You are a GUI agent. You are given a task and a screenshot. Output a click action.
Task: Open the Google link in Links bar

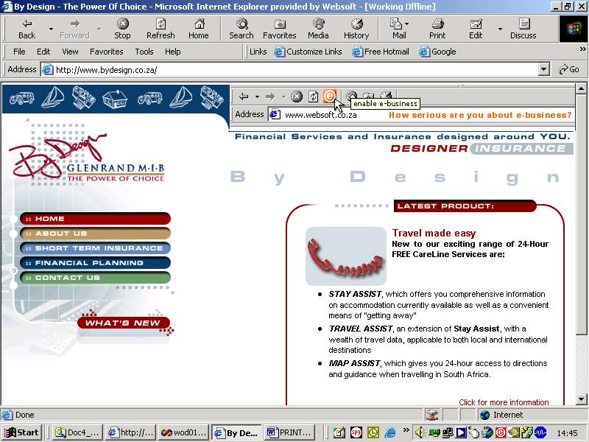437,52
